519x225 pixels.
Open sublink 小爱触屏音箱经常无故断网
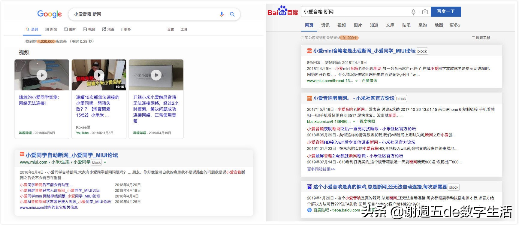(60, 190)
